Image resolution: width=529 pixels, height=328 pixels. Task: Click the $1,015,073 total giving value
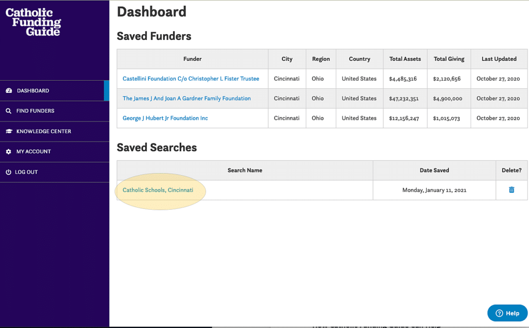[x=446, y=118]
